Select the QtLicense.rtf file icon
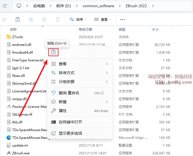The height and width of the screenshot is (156, 193). point(9,114)
